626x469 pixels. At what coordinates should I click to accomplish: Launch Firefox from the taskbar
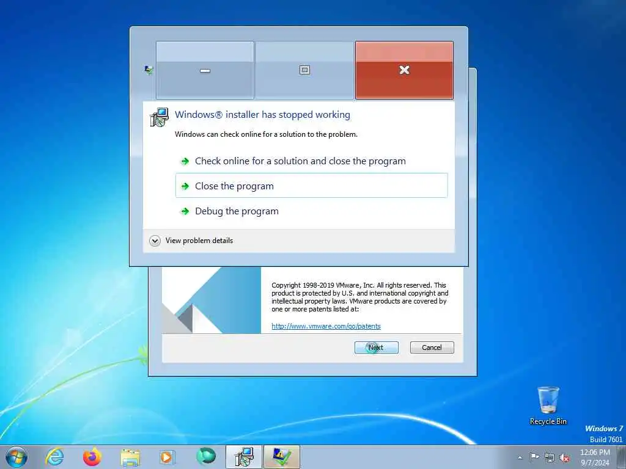tap(92, 457)
